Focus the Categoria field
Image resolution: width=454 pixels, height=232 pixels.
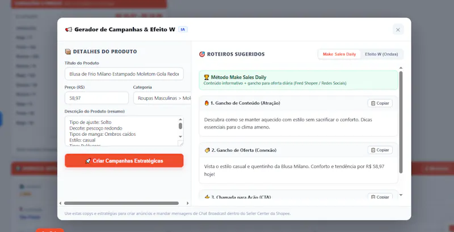click(162, 98)
